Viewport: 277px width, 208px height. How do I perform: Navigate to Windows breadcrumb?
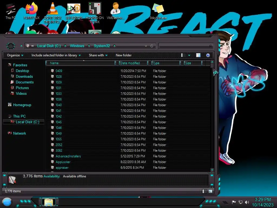click(77, 46)
